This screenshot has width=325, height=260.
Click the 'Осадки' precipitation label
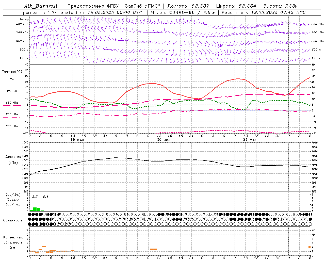pos(13,200)
